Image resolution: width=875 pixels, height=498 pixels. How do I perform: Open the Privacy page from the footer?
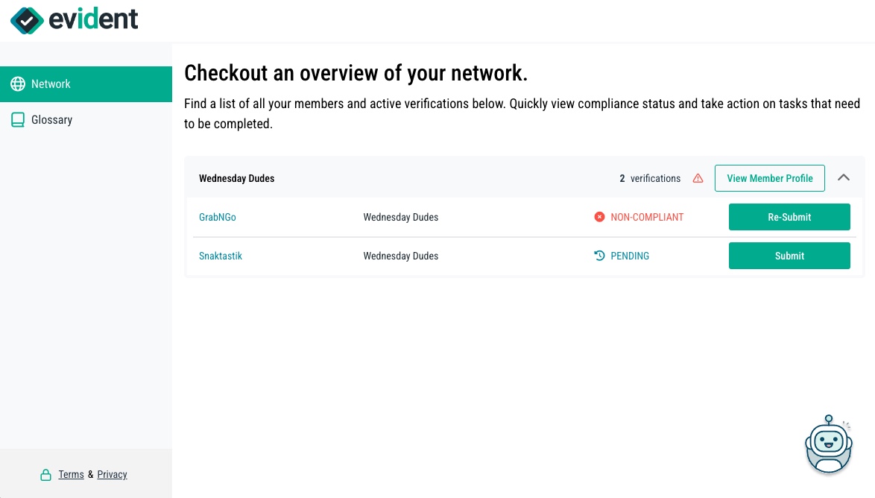click(x=112, y=474)
